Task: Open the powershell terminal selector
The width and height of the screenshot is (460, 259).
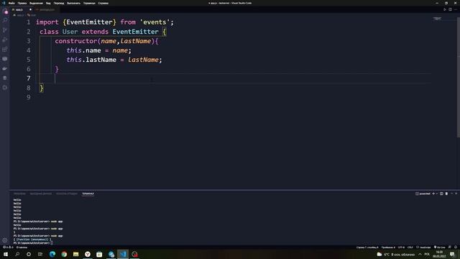Action: pyautogui.click(x=423, y=194)
